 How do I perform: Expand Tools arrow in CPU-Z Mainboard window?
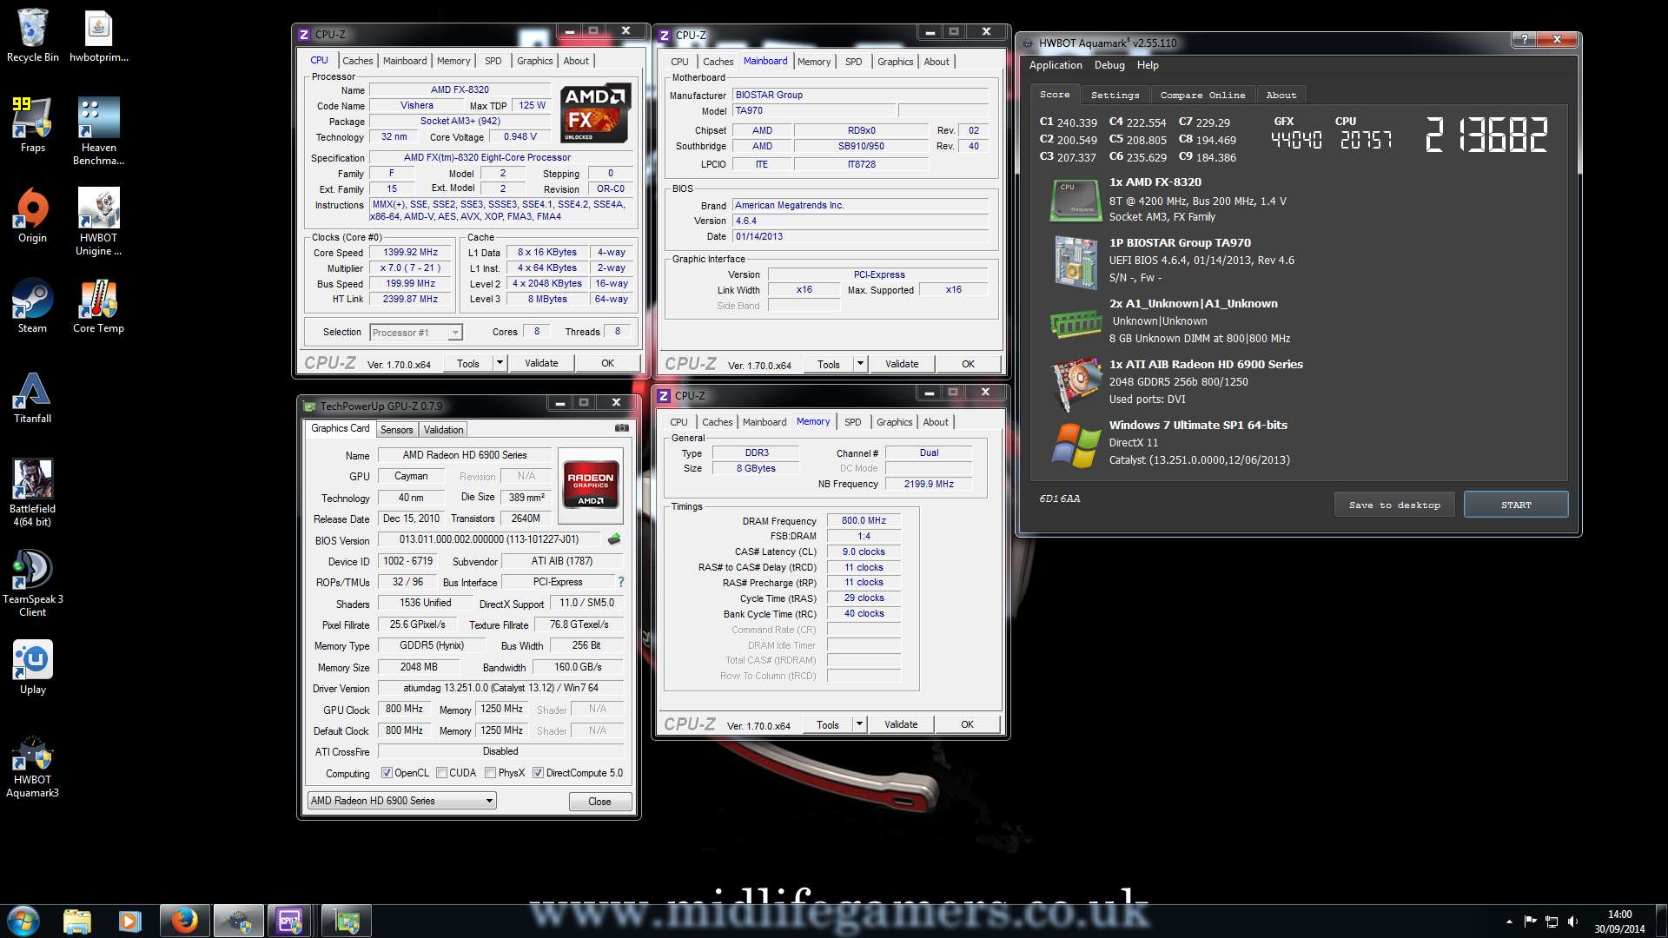860,364
